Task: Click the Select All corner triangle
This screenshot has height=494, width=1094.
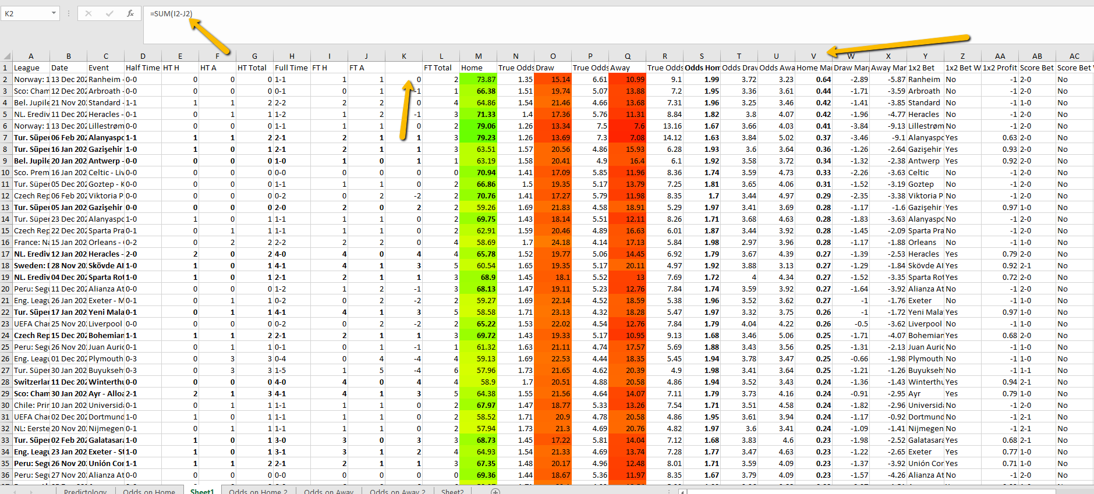Action: pyautogui.click(x=6, y=56)
